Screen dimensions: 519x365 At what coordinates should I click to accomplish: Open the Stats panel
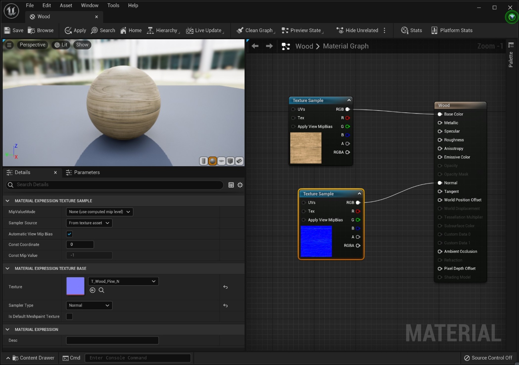pyautogui.click(x=411, y=30)
